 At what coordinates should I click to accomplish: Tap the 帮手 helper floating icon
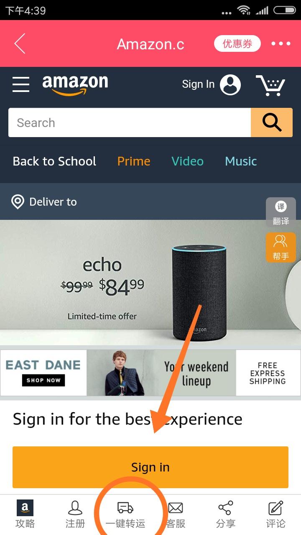281,247
